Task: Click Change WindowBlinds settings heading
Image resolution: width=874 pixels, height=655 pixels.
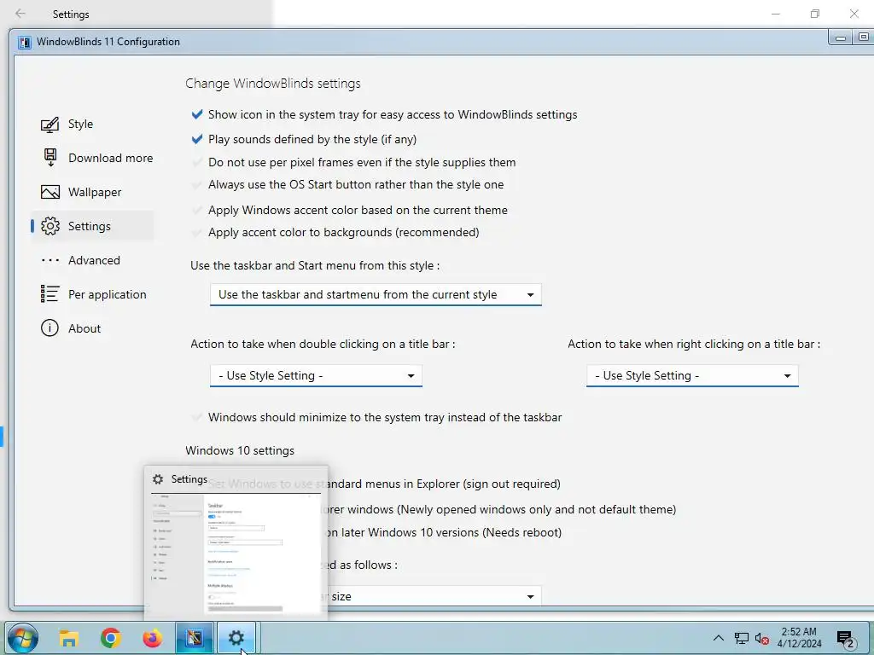Action: [272, 84]
